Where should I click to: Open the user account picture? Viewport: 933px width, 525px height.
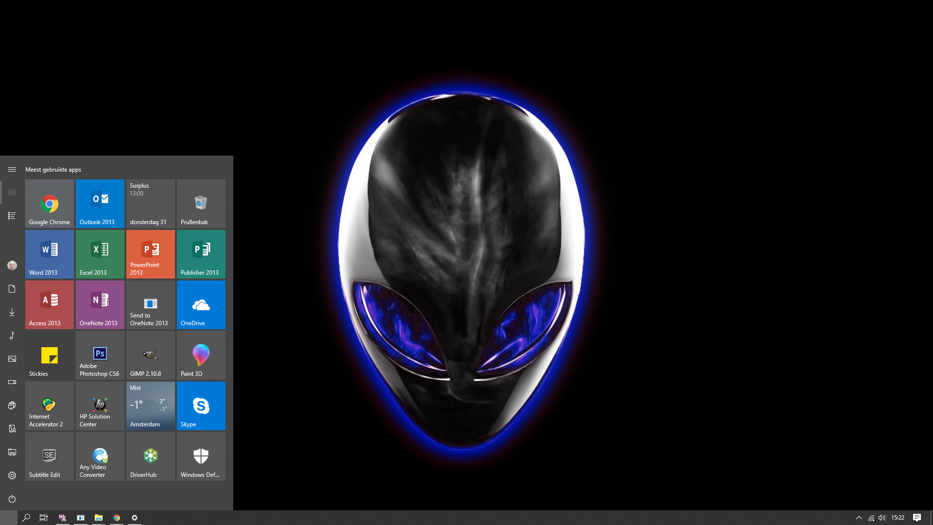[12, 265]
